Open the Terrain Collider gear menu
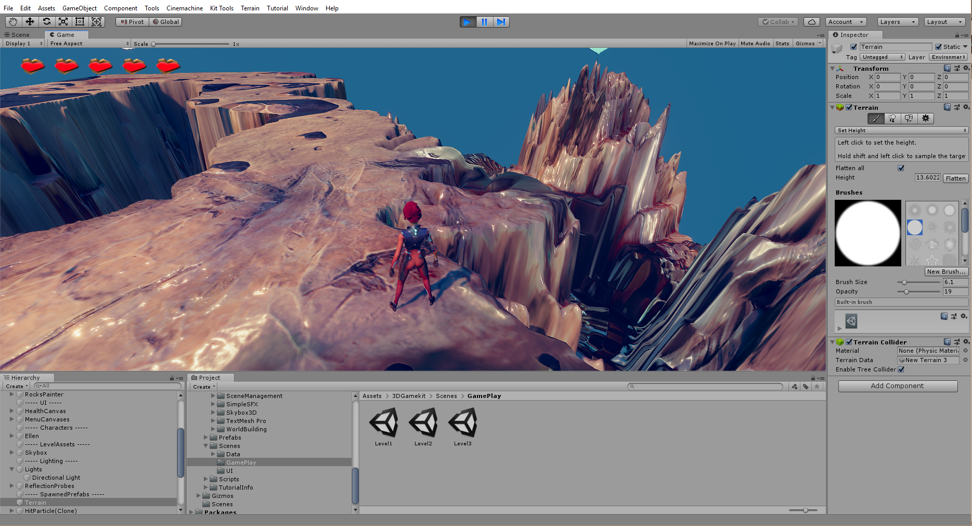Screen dimensions: 972x526 pos(966,342)
